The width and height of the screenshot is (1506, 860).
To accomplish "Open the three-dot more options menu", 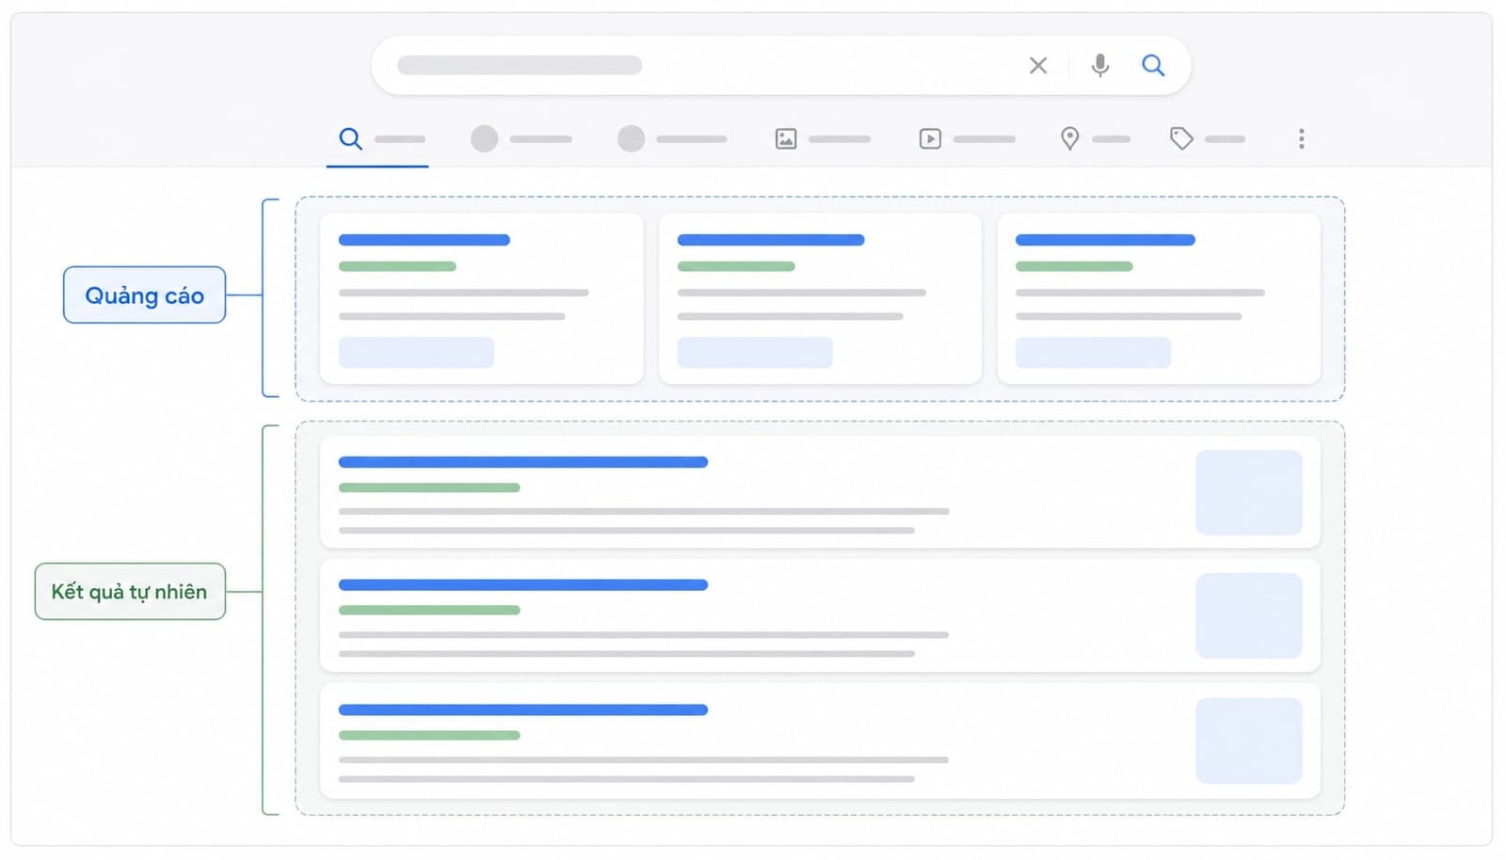I will click(x=1302, y=139).
